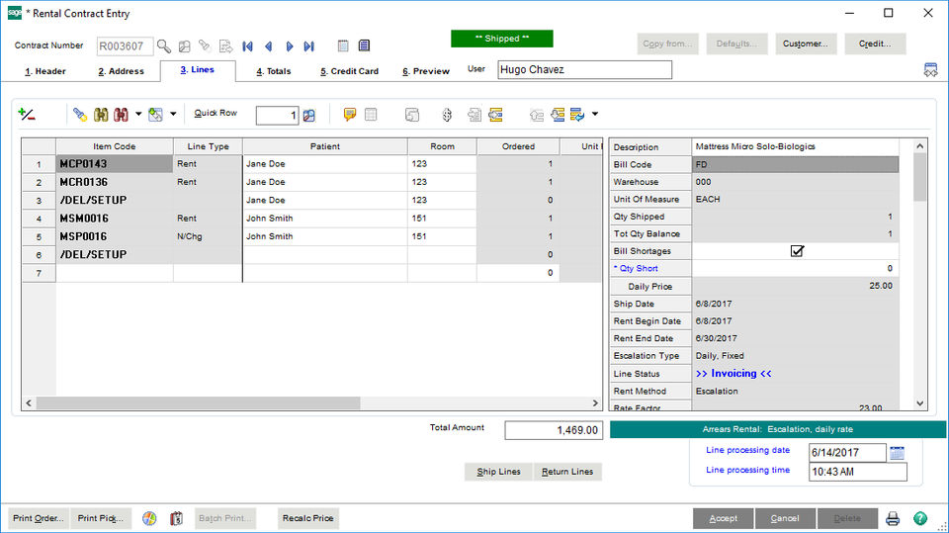This screenshot has width=949, height=533.
Task: Click the yellow move-down rows icon
Action: click(558, 115)
